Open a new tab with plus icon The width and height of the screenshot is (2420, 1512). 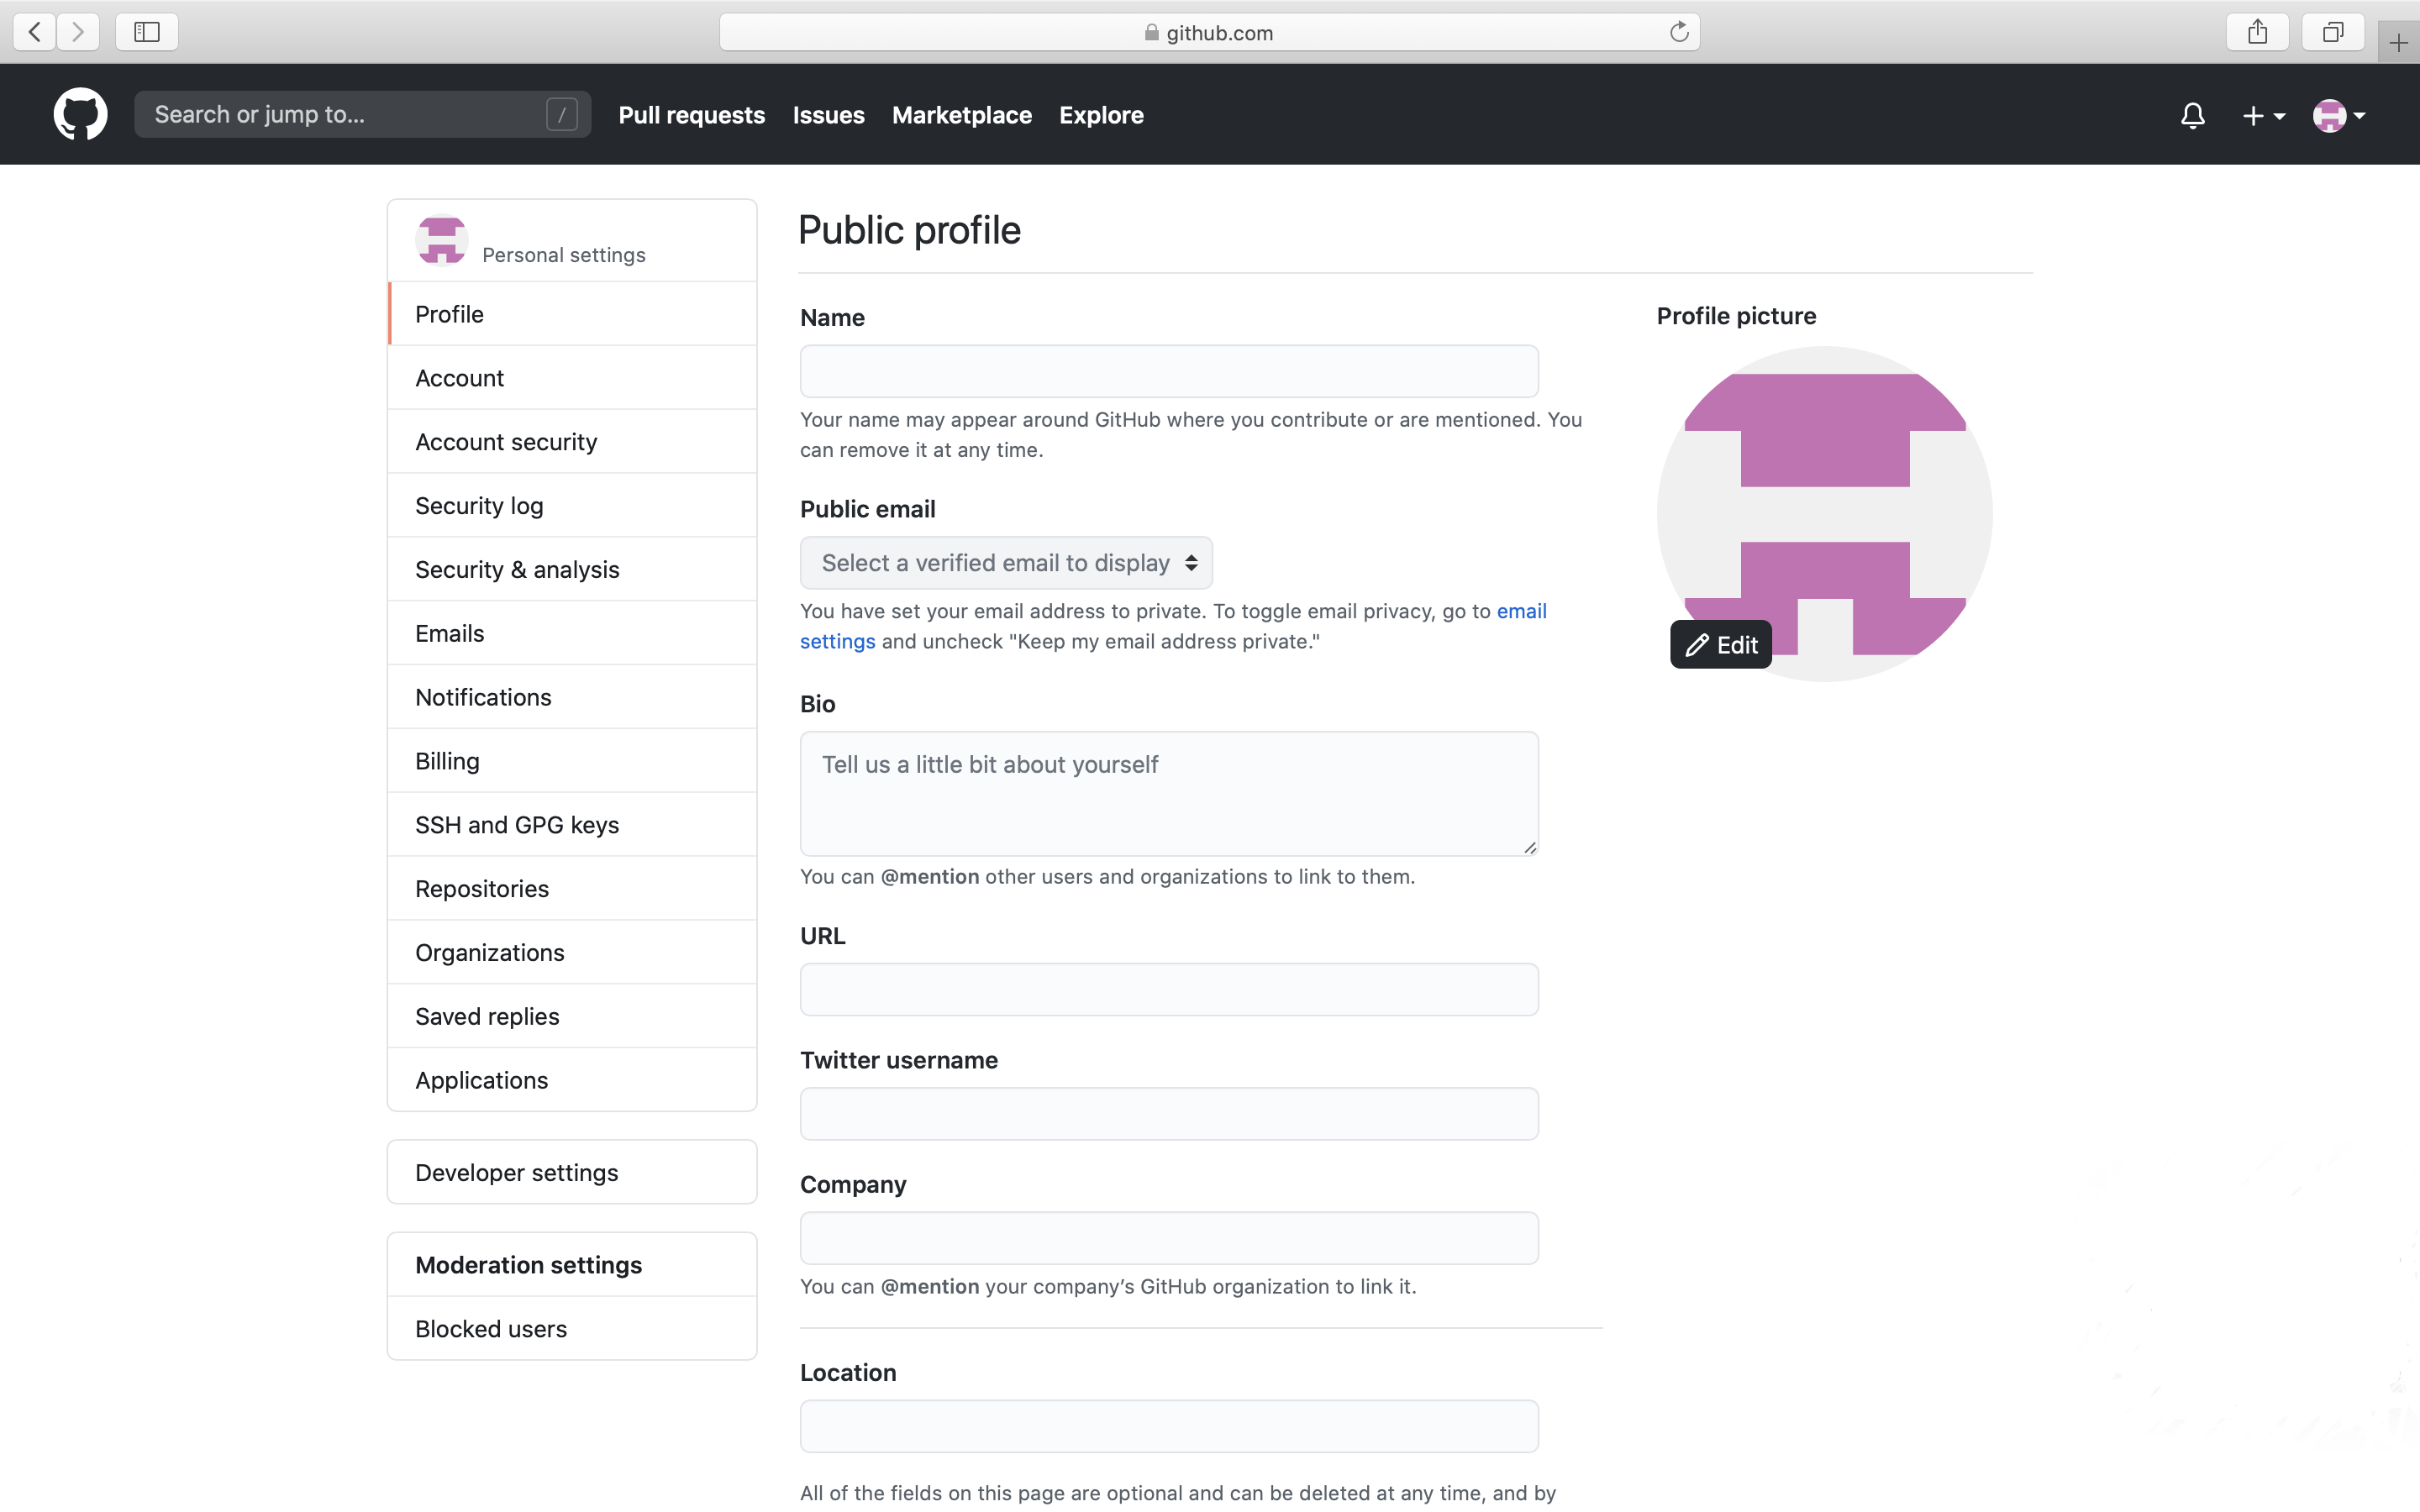pos(2398,43)
